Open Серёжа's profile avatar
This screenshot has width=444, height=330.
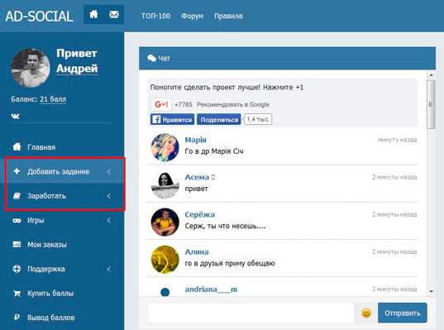click(165, 222)
